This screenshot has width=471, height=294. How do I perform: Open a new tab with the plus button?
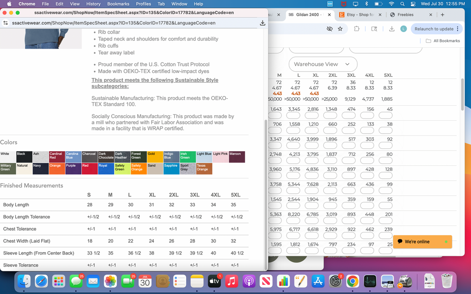pos(442,15)
